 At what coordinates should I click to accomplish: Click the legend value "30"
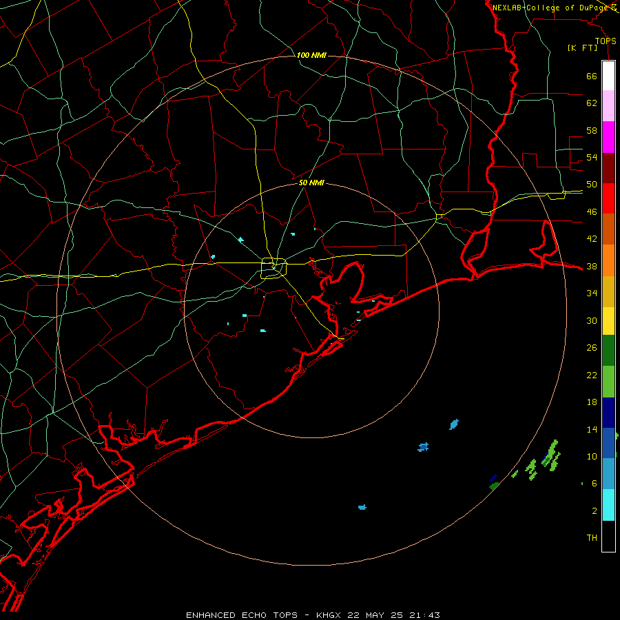pos(592,320)
